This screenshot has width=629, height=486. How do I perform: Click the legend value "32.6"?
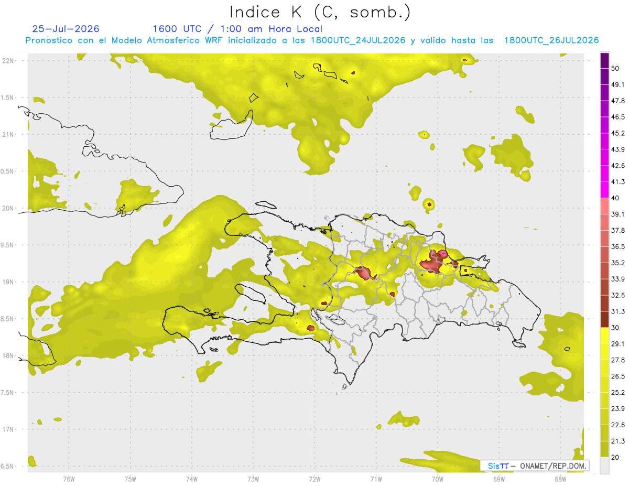pyautogui.click(x=618, y=295)
